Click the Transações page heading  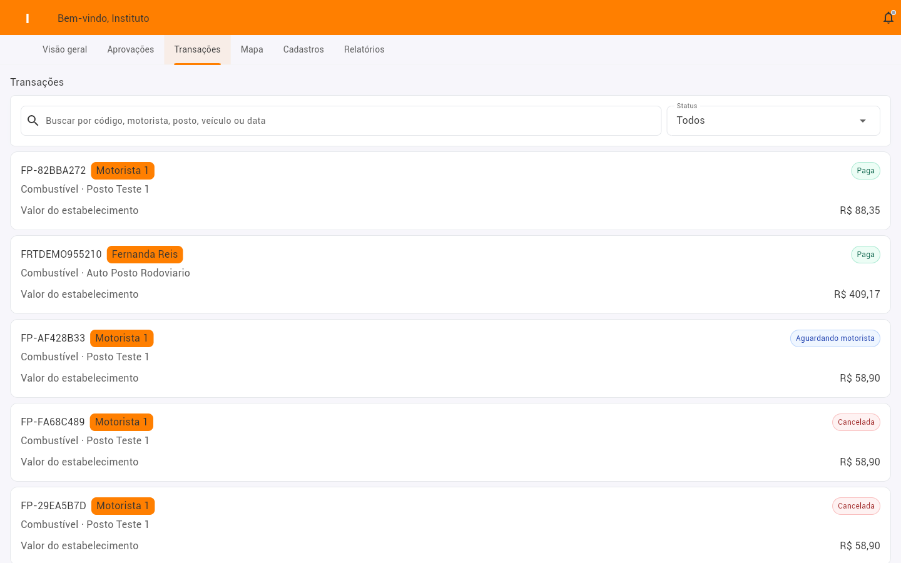pyautogui.click(x=37, y=83)
